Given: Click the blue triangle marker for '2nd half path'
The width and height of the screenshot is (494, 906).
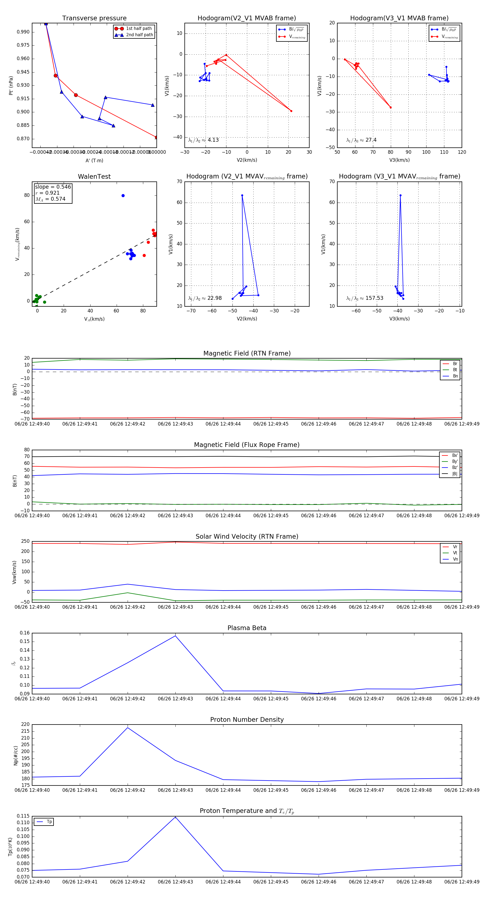Looking at the screenshot, I should pyautogui.click(x=119, y=35).
